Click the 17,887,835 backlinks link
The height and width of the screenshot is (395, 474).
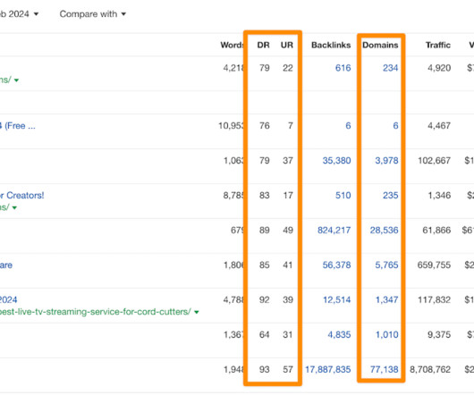(x=328, y=369)
